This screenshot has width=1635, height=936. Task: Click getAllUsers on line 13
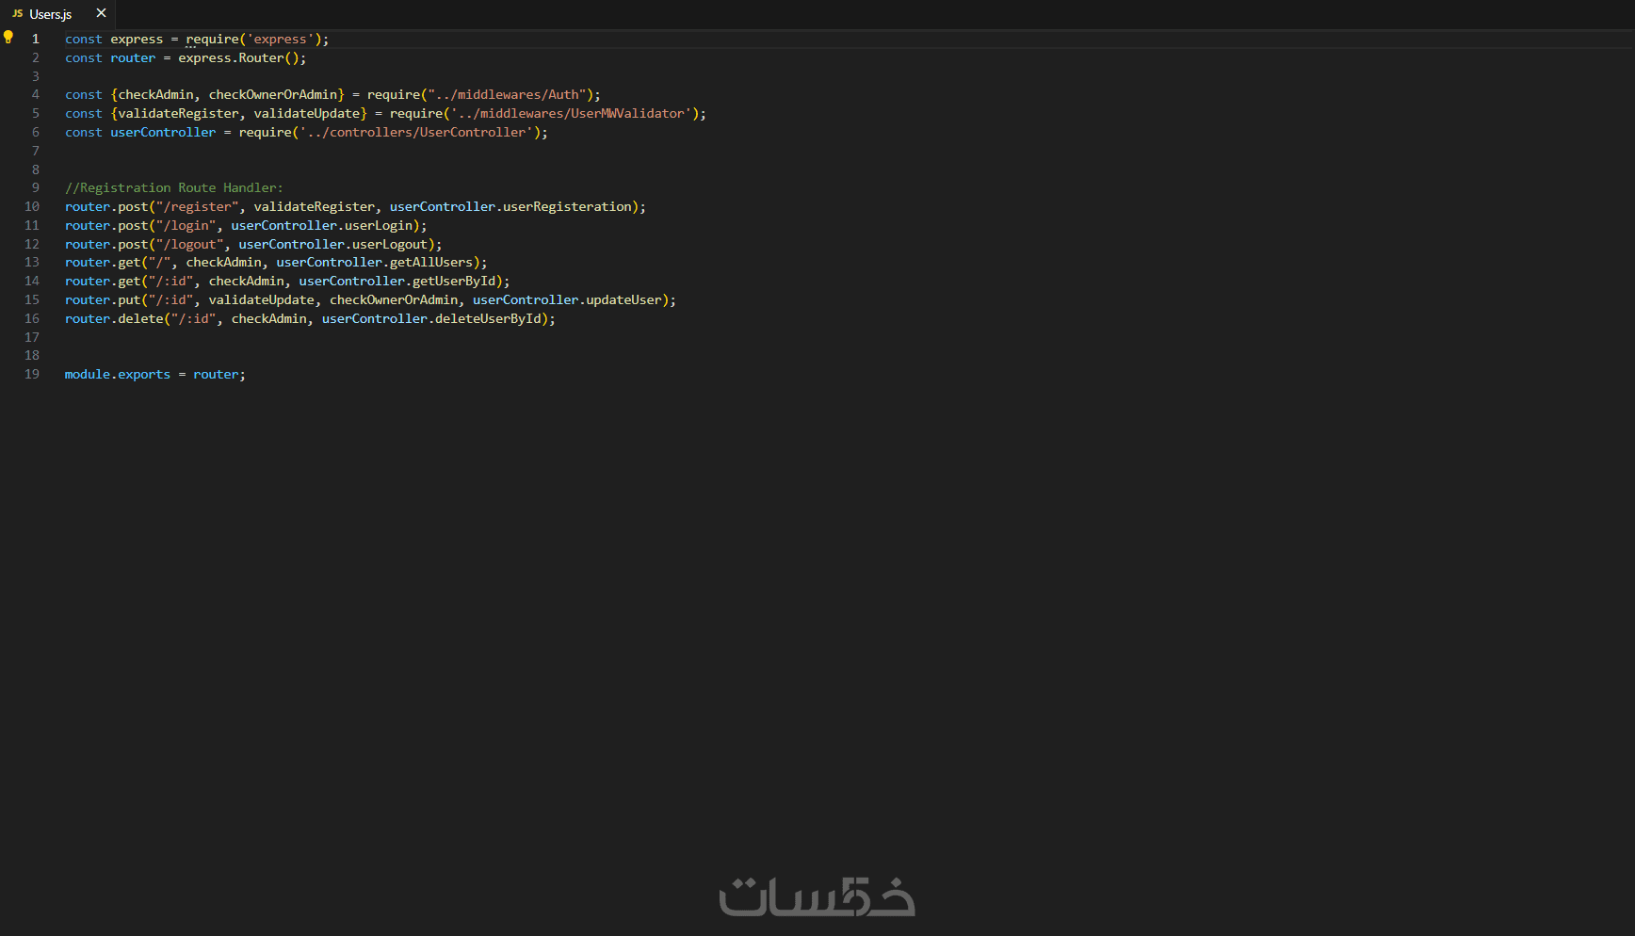coord(431,263)
